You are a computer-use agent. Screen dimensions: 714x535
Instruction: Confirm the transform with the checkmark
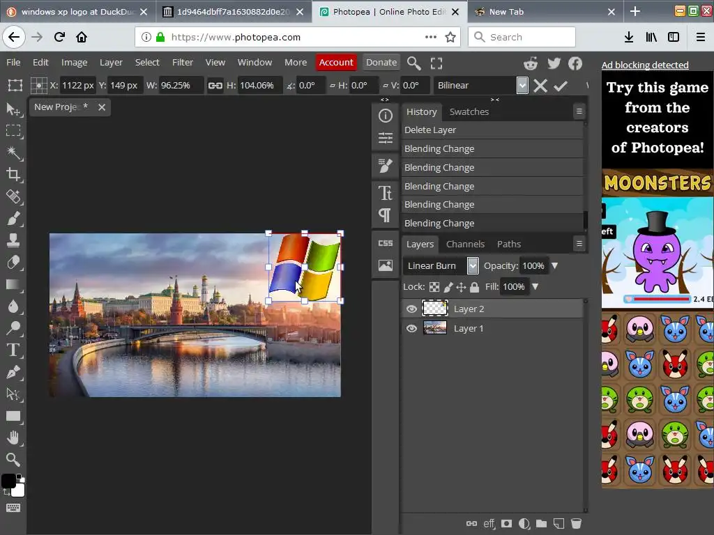click(561, 86)
